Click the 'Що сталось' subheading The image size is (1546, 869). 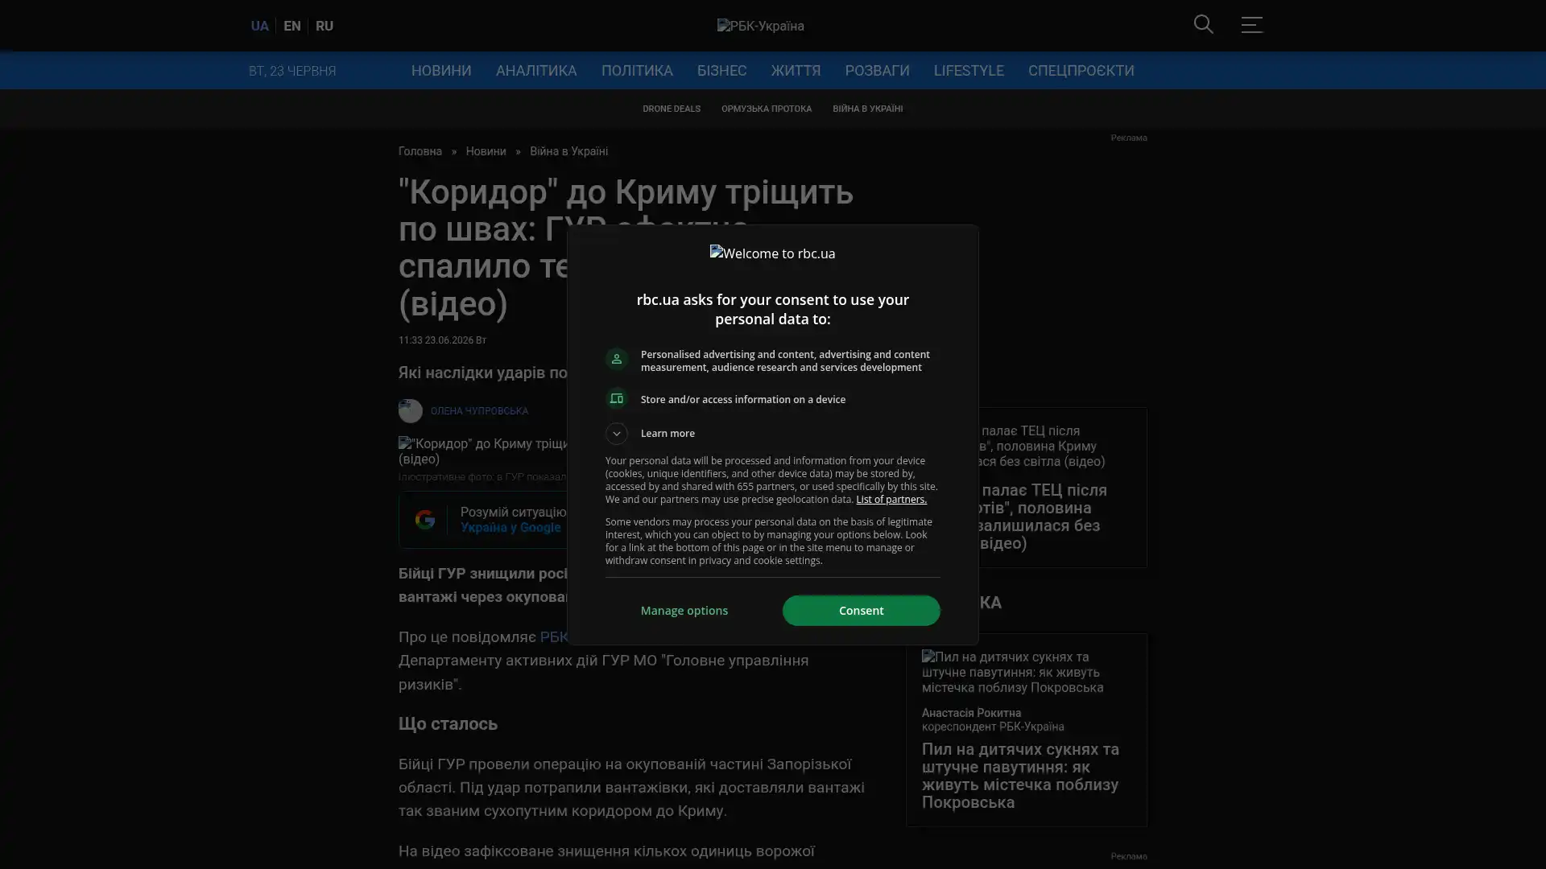click(x=448, y=724)
